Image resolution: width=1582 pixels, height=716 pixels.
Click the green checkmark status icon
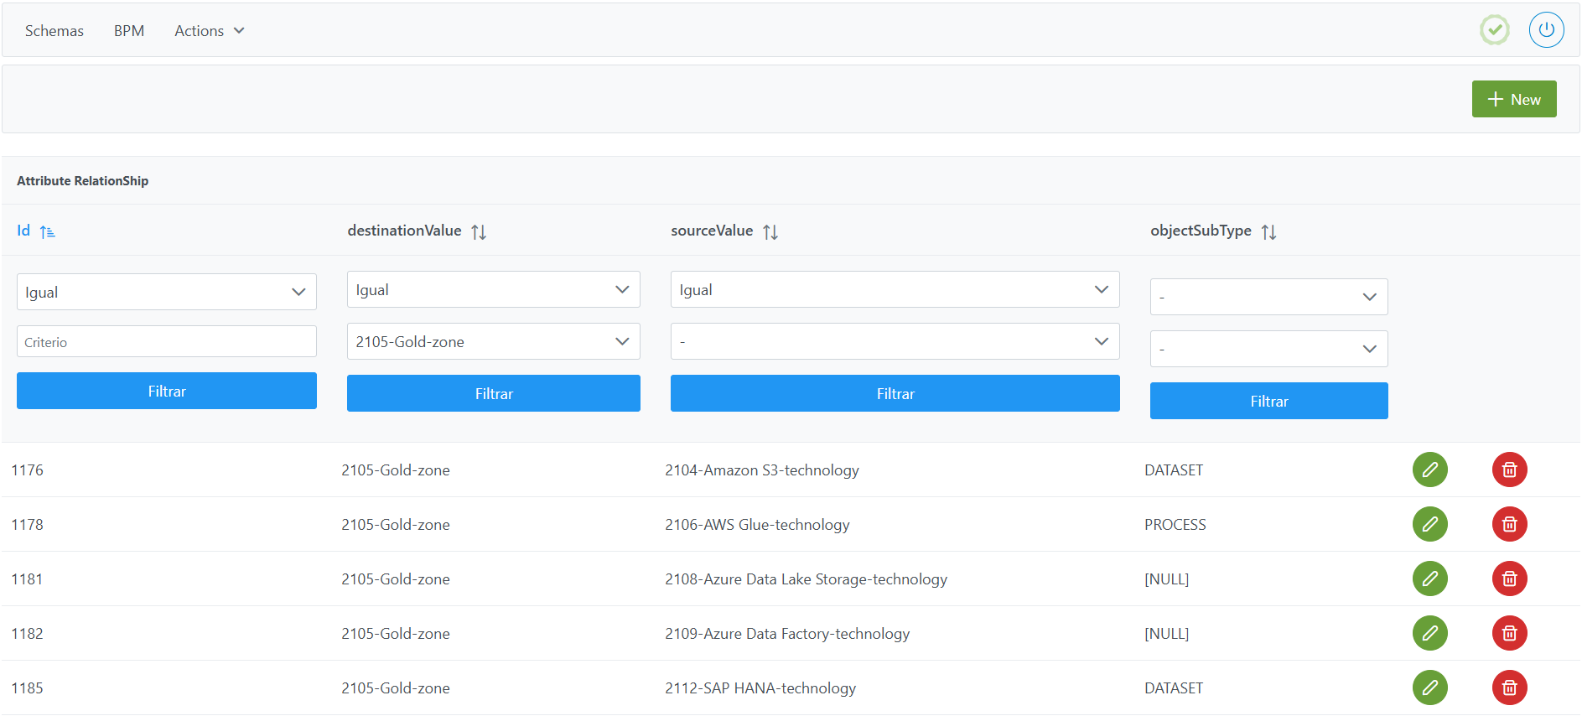click(x=1494, y=30)
